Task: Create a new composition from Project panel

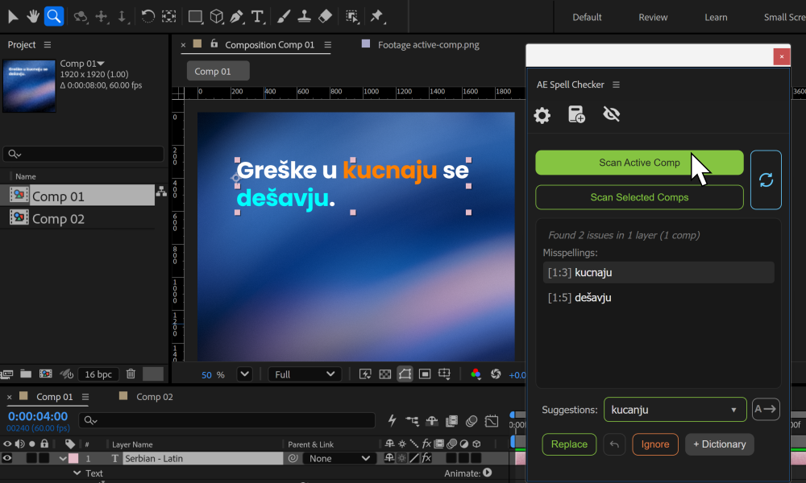Action: [46, 374]
